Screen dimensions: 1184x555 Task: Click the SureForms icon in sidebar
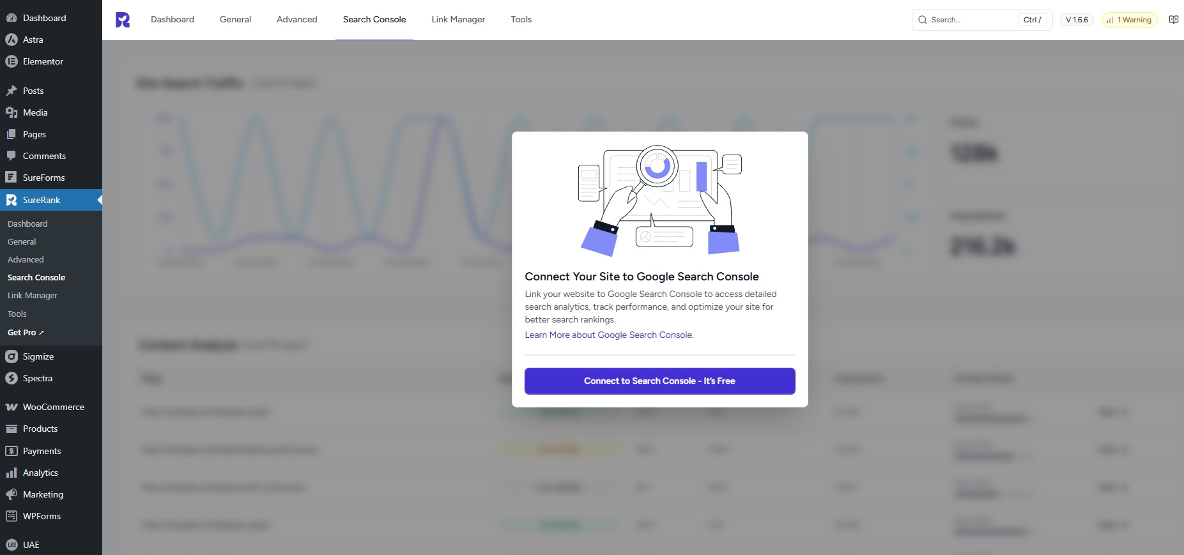point(12,178)
